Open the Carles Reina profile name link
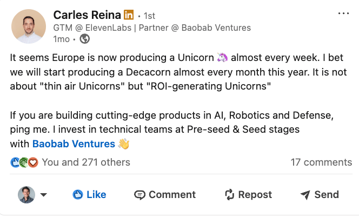Viewport: 359px width, 218px height. coord(87,15)
